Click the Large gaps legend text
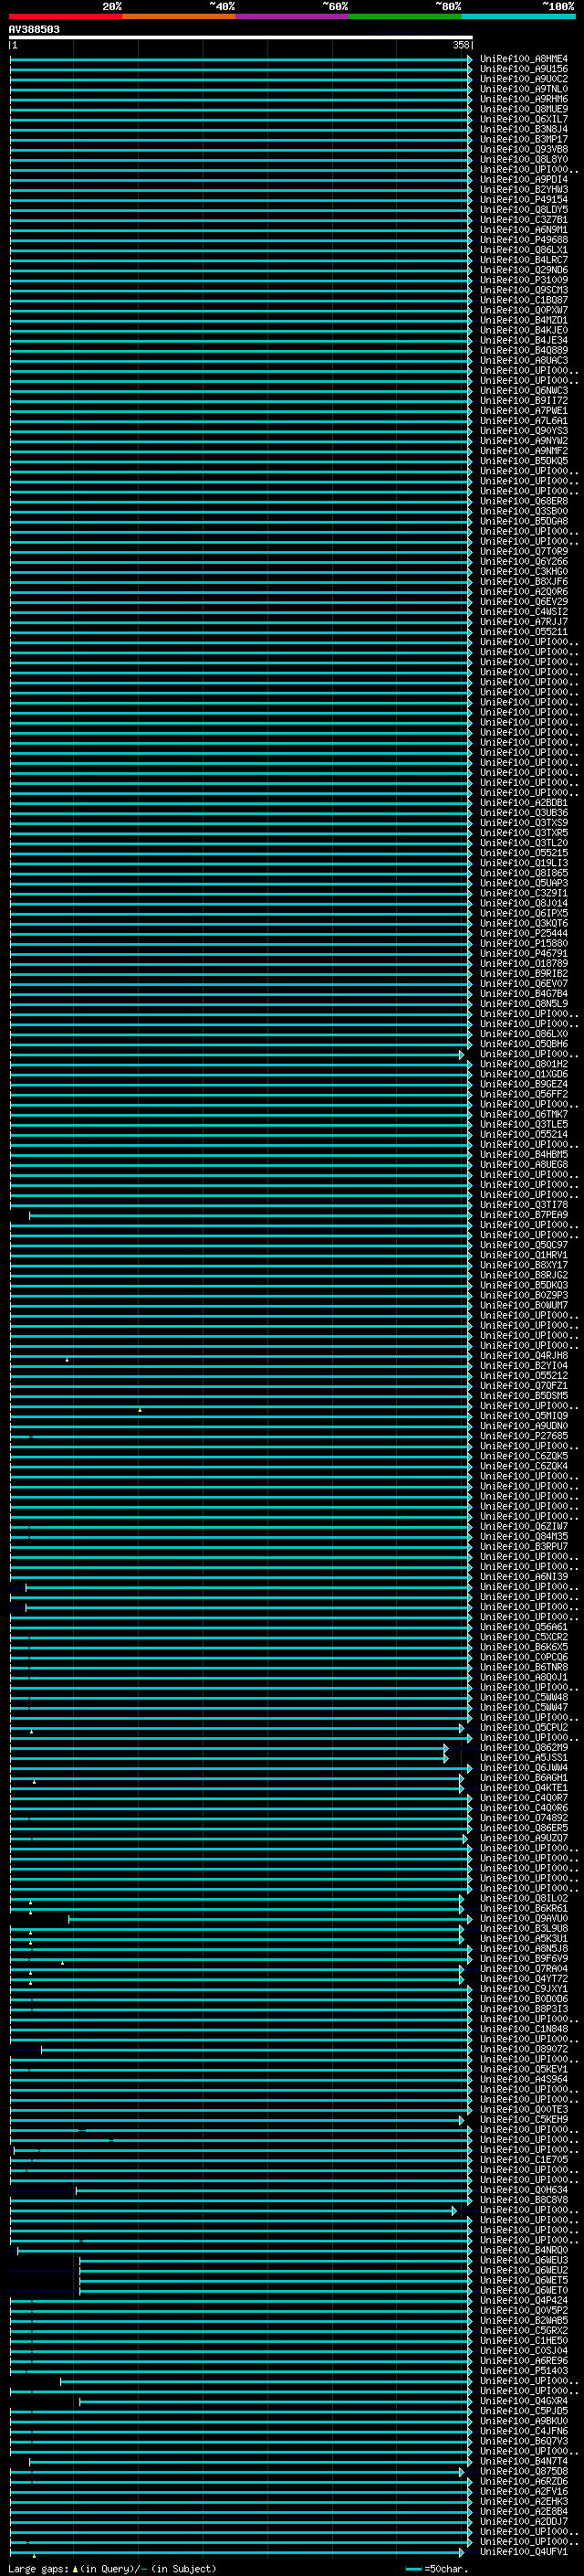The image size is (584, 2576). click(x=112, y=2569)
